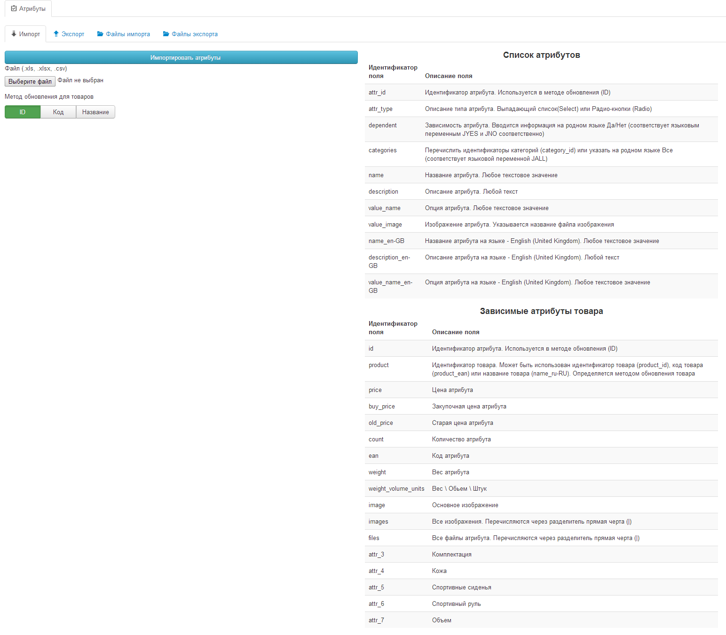
Task: Click the Атрибуты tab clipboard icon
Action: pos(14,8)
